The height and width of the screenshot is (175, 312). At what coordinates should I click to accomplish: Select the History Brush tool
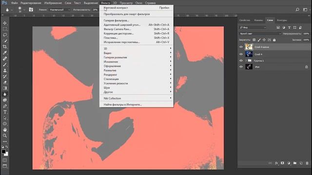click(x=5, y=77)
